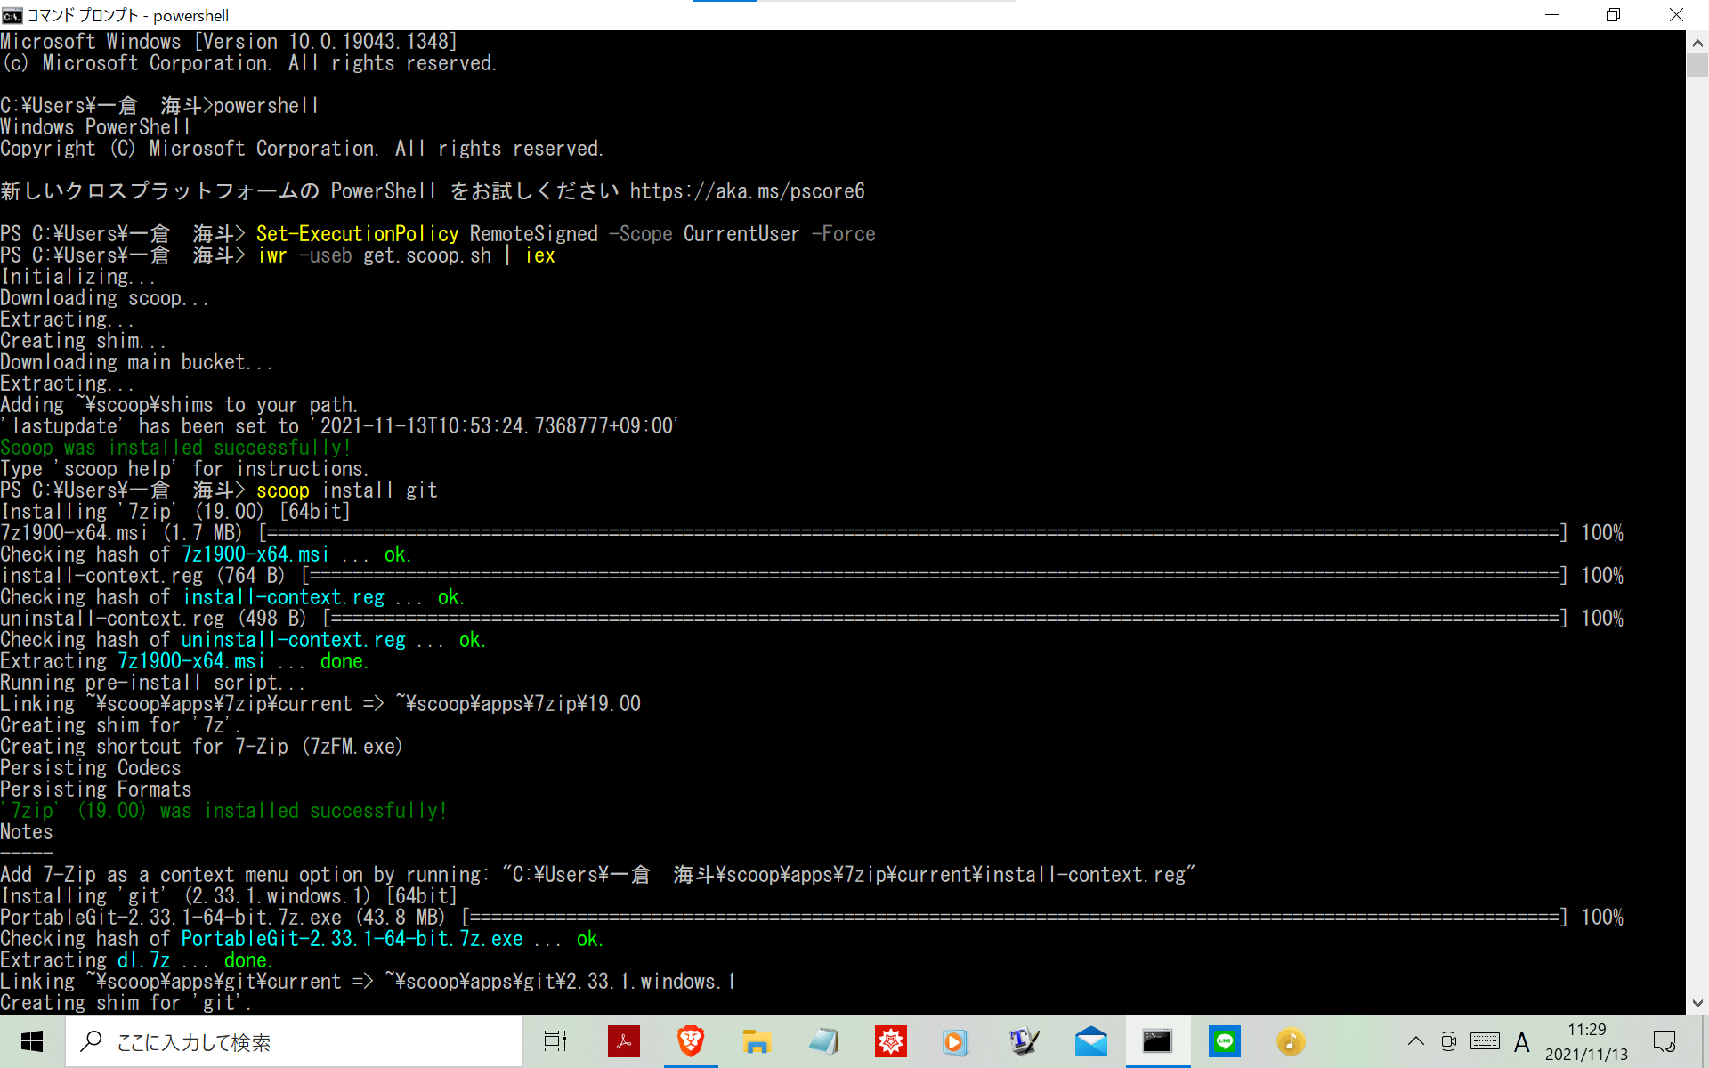
Task: Click 'Persisting Codecs' line
Action: point(91,768)
